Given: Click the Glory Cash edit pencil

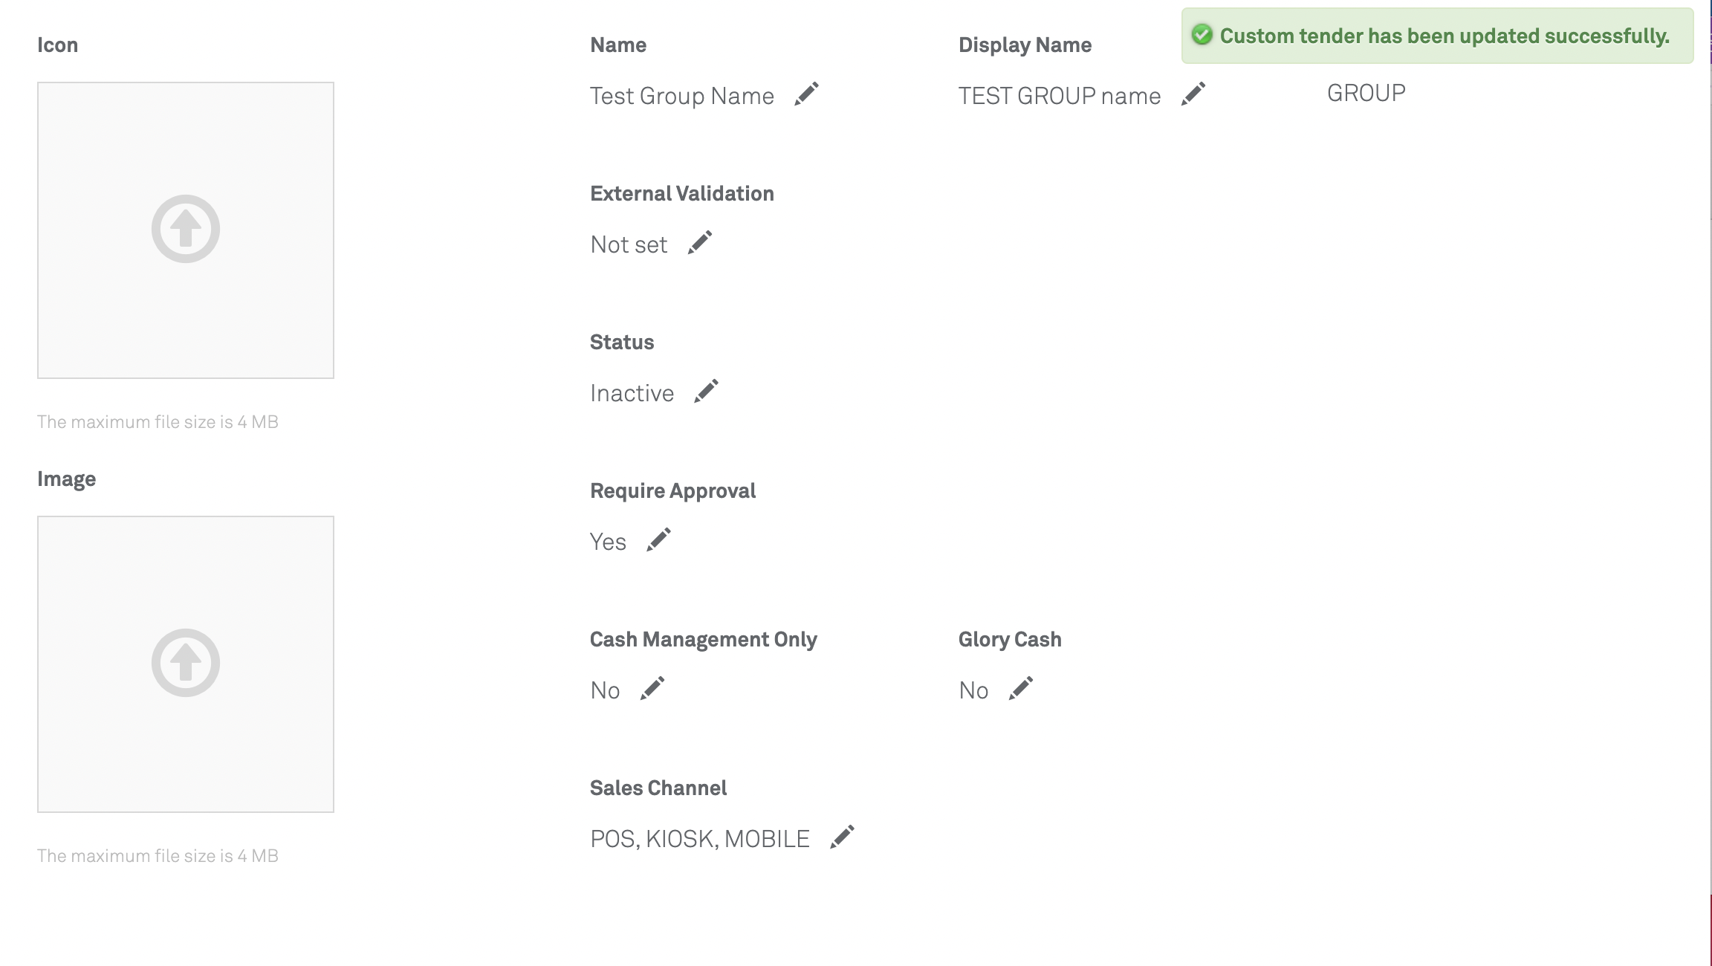Looking at the screenshot, I should point(1021,689).
